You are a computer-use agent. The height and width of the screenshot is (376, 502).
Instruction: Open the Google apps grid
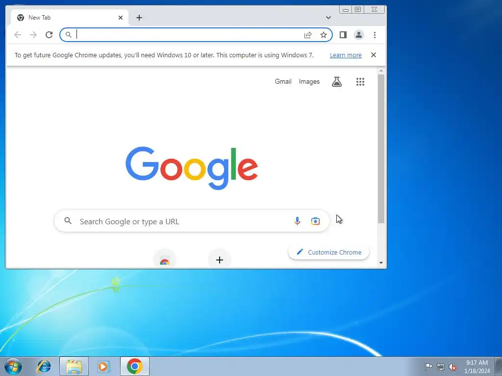coord(360,82)
